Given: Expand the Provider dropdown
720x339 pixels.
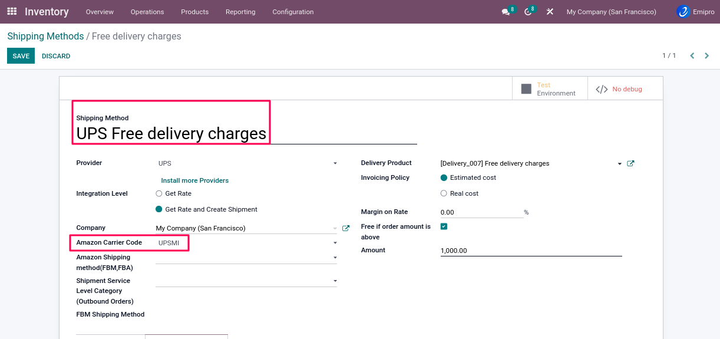Looking at the screenshot, I should point(335,163).
